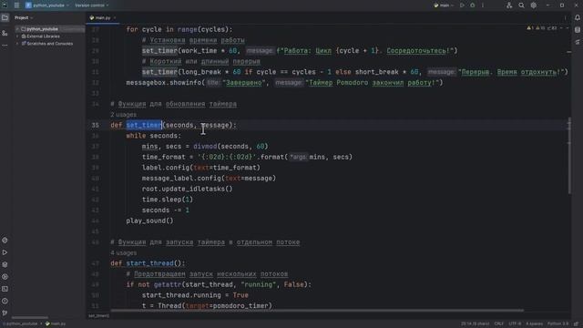
Task: Open Python Console layers icon
Action: (x=5, y=264)
